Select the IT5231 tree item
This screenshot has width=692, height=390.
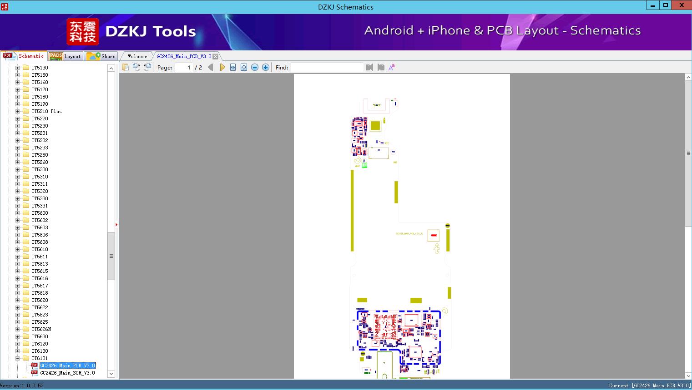[x=40, y=133]
